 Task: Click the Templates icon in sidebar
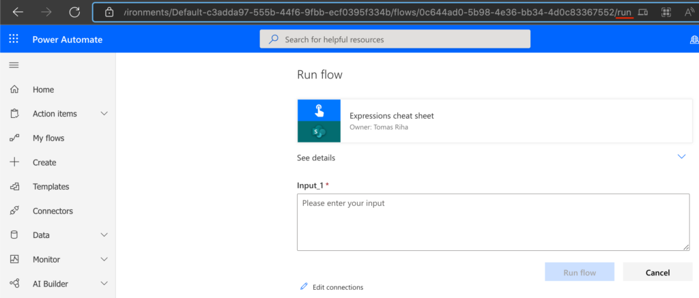[14, 187]
